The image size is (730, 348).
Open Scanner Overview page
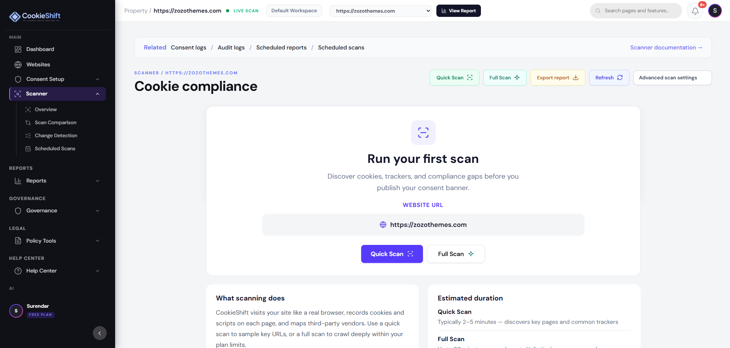[46, 110]
